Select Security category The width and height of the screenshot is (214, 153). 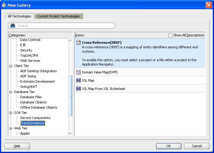point(26,50)
